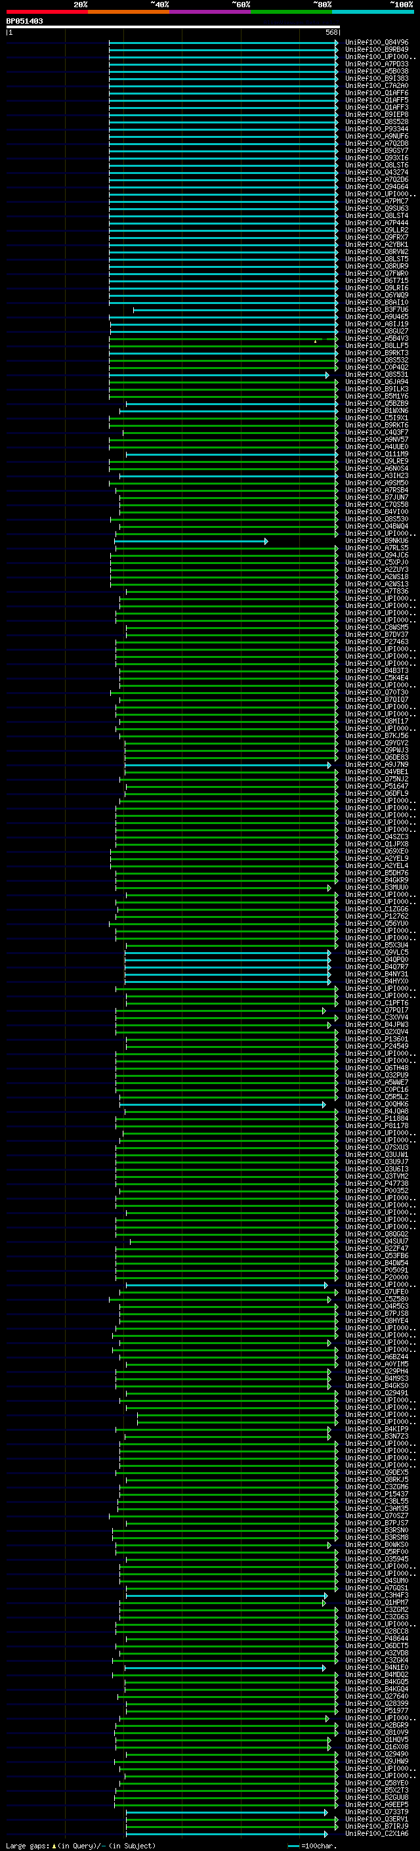This screenshot has height=1851, width=420.
Task: Select hit label UniRef100_B9GSY7
Action: coord(377,151)
